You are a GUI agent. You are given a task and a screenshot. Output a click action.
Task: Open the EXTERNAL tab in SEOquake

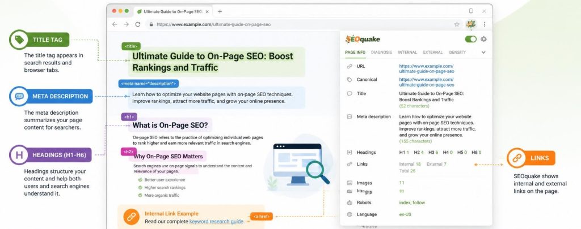(x=433, y=53)
